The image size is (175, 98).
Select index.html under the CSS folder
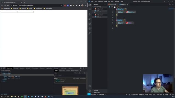[x=100, y=15]
